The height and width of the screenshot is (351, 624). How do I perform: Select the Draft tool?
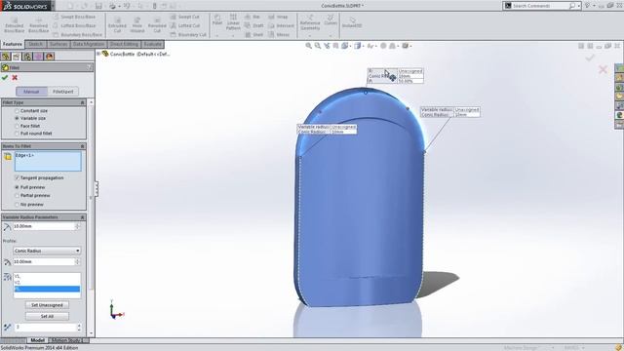(x=253, y=25)
